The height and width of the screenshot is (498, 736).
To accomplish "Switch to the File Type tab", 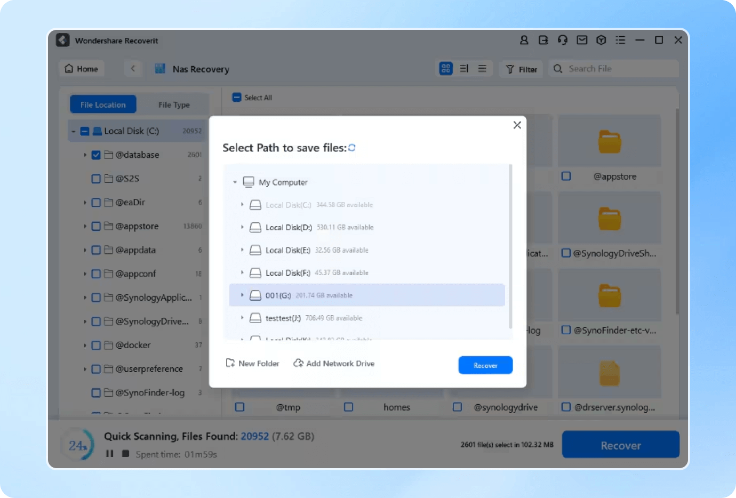I will [x=174, y=105].
